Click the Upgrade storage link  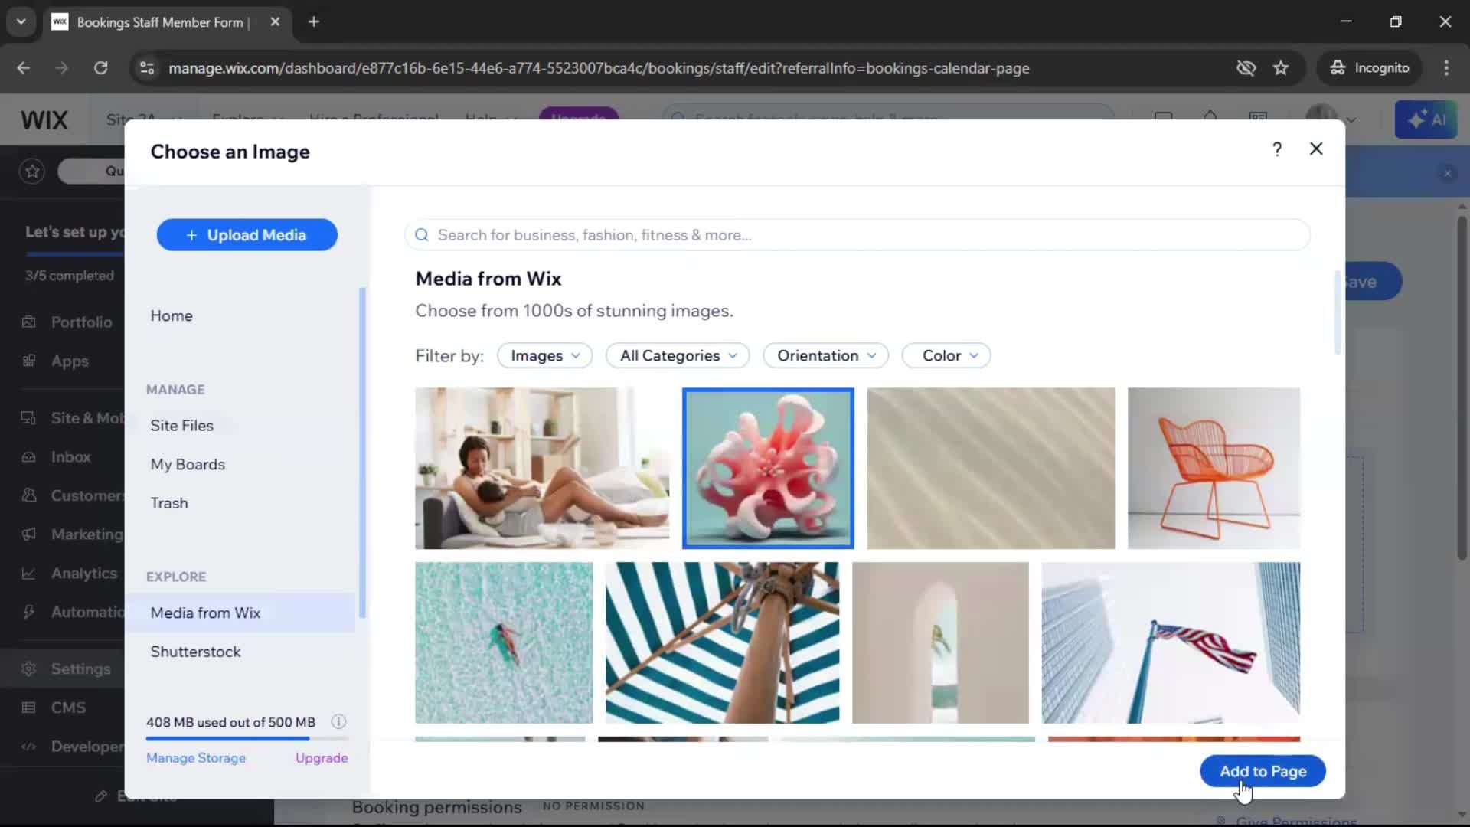tap(322, 757)
